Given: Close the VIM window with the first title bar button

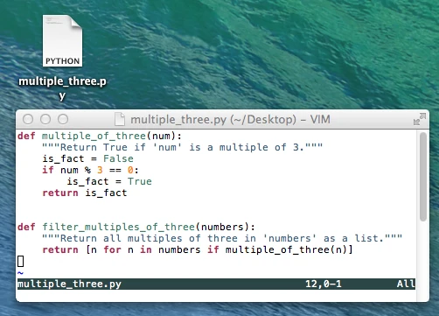Looking at the screenshot, I should point(28,119).
